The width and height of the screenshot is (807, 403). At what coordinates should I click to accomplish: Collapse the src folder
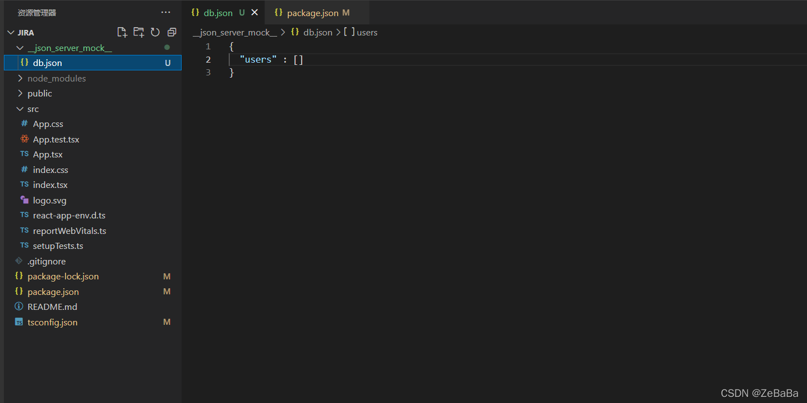[93, 109]
